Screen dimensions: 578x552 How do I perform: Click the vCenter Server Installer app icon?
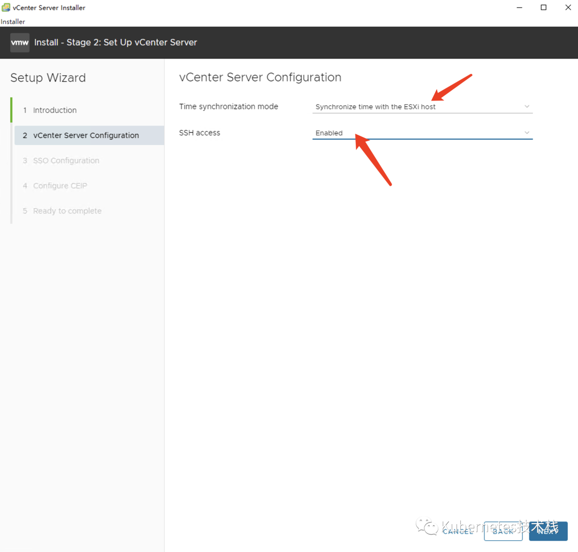click(6, 7)
